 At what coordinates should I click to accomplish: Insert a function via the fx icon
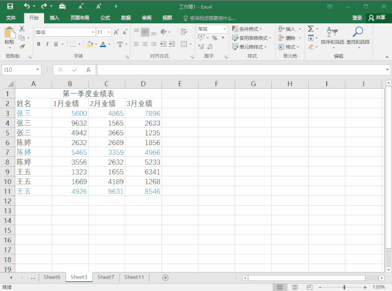point(88,70)
